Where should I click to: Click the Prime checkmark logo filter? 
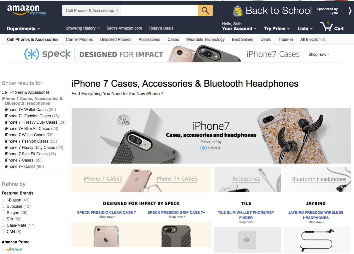tap(14, 249)
